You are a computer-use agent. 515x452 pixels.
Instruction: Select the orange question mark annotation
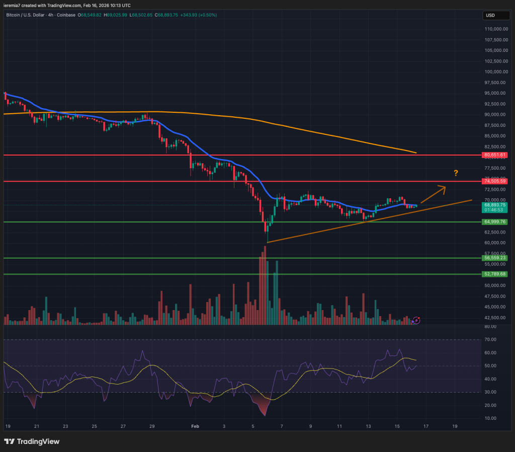point(456,173)
